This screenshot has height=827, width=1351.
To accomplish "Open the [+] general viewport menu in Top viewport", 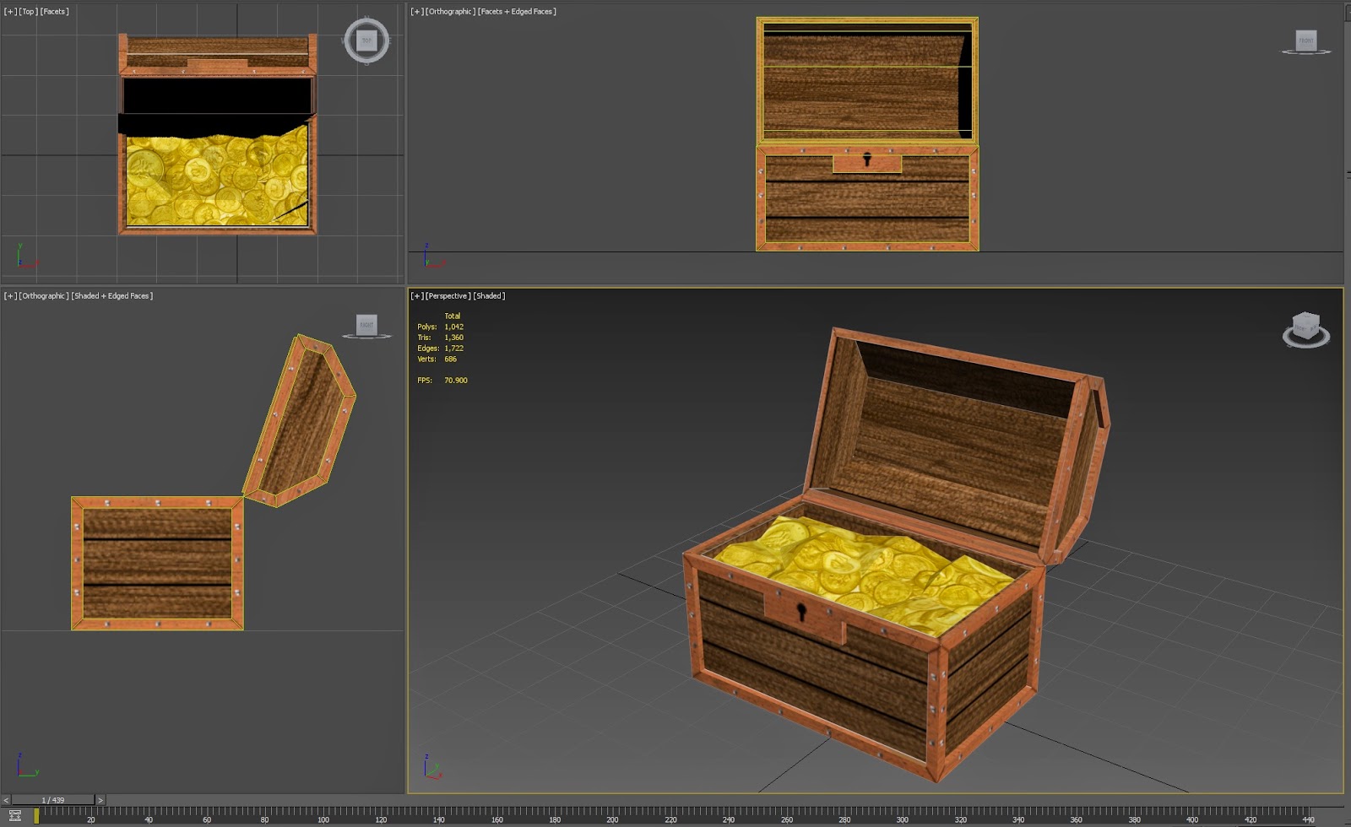I will coord(8,12).
